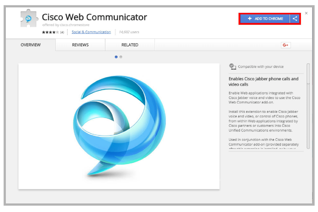This screenshot has height=212, width=318.
Task: Click the description panel scrollbar
Action: [308, 106]
